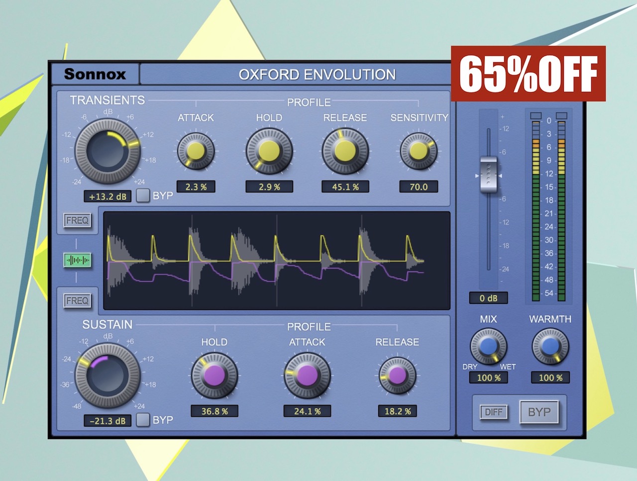637x481 pixels.
Task: Click the Transients Attack knob
Action: (x=196, y=151)
